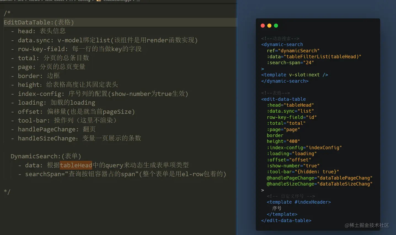Viewport: 396px width, 235px height.
Task: Click the ':total="total"' attribute line
Action: pos(286,123)
